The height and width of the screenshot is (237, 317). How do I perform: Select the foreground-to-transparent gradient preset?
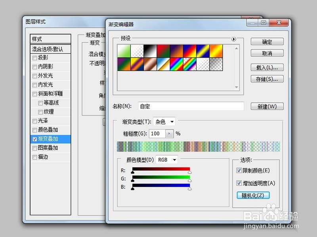click(136, 51)
